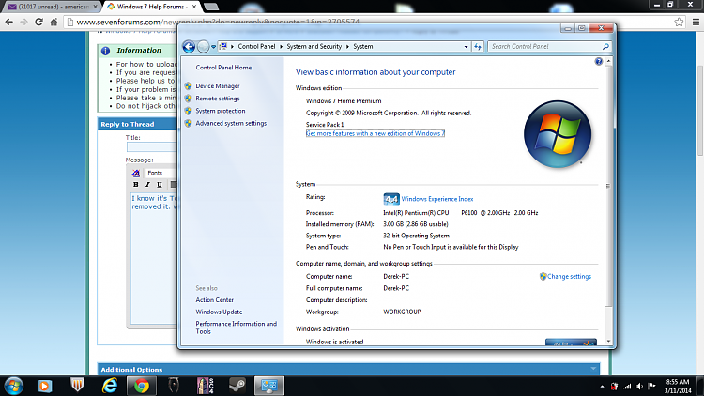The height and width of the screenshot is (396, 704).
Task: Open Performance Information and Tools
Action: (236, 327)
